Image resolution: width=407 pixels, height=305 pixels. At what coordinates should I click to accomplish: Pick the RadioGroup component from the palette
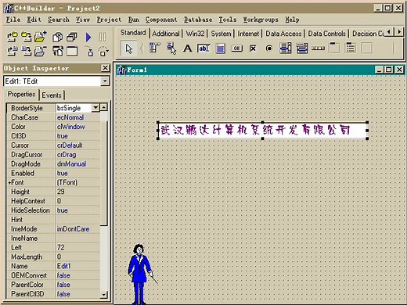[350, 48]
